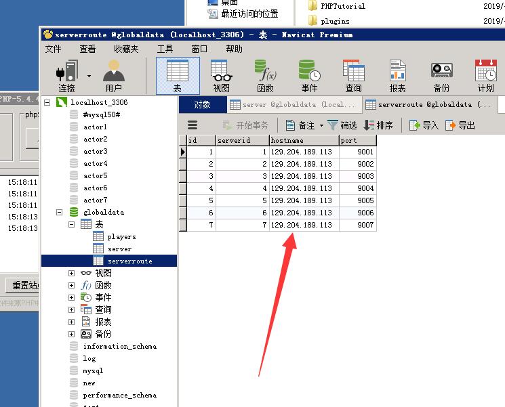
Task: Expand the 视图 node in the tree
Action: 71,273
